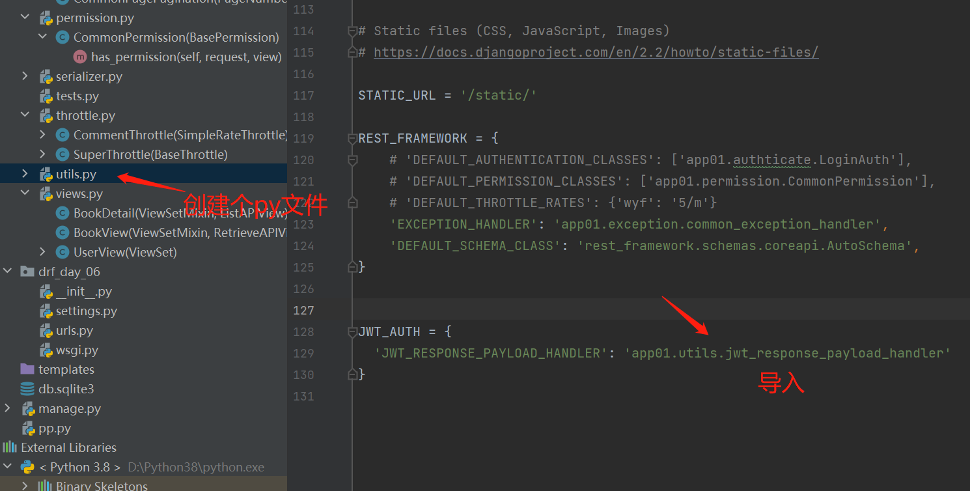This screenshot has height=491, width=970.
Task: Click the templates folder icon
Action: click(x=27, y=369)
